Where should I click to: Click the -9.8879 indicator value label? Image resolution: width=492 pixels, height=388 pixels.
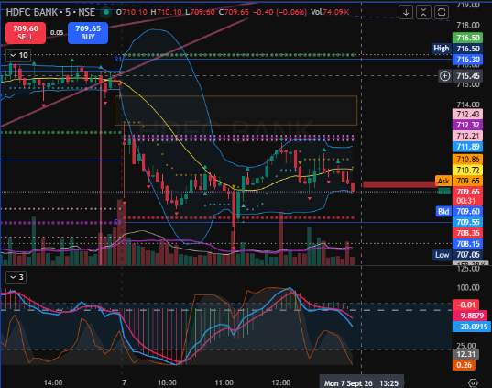click(469, 316)
